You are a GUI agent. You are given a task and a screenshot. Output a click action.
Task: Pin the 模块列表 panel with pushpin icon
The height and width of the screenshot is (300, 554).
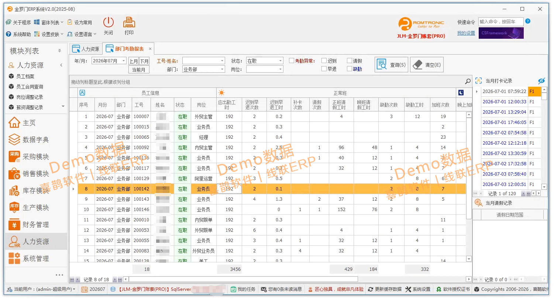59,51
